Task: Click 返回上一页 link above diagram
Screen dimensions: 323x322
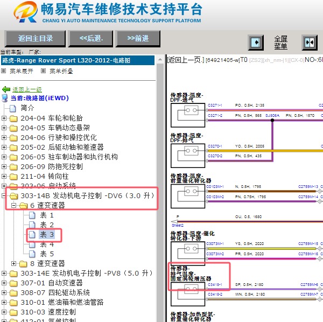Action: [x=185, y=60]
